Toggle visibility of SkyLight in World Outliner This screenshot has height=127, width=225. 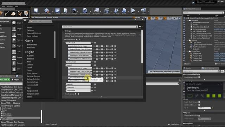(184, 49)
